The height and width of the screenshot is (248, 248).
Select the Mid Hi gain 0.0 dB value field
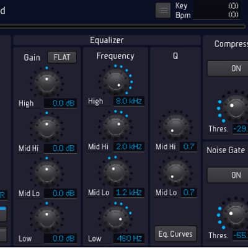coord(60,148)
